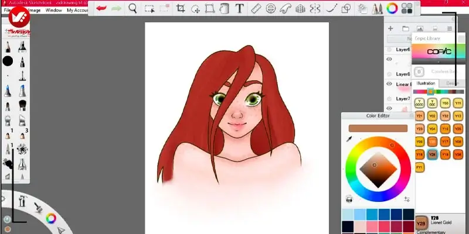Click the current color bar in Color Editor
Screen dimensions: 469x234
[378, 128]
